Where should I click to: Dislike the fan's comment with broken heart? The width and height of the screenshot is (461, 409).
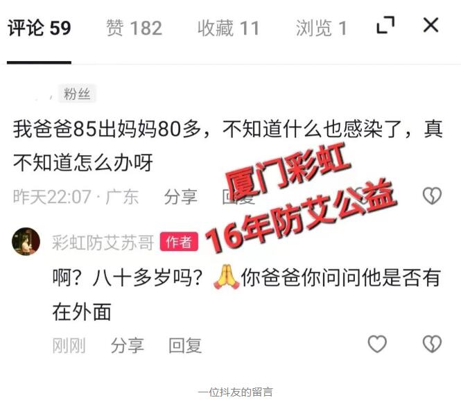[x=432, y=195]
